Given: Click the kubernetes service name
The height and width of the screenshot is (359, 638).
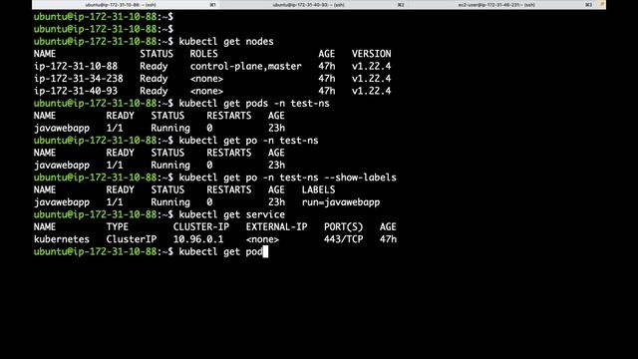Looking at the screenshot, I should click(62, 239).
